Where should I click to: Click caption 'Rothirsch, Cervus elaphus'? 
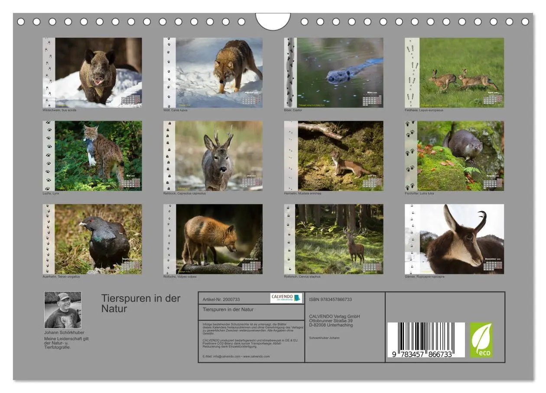tap(302, 277)
